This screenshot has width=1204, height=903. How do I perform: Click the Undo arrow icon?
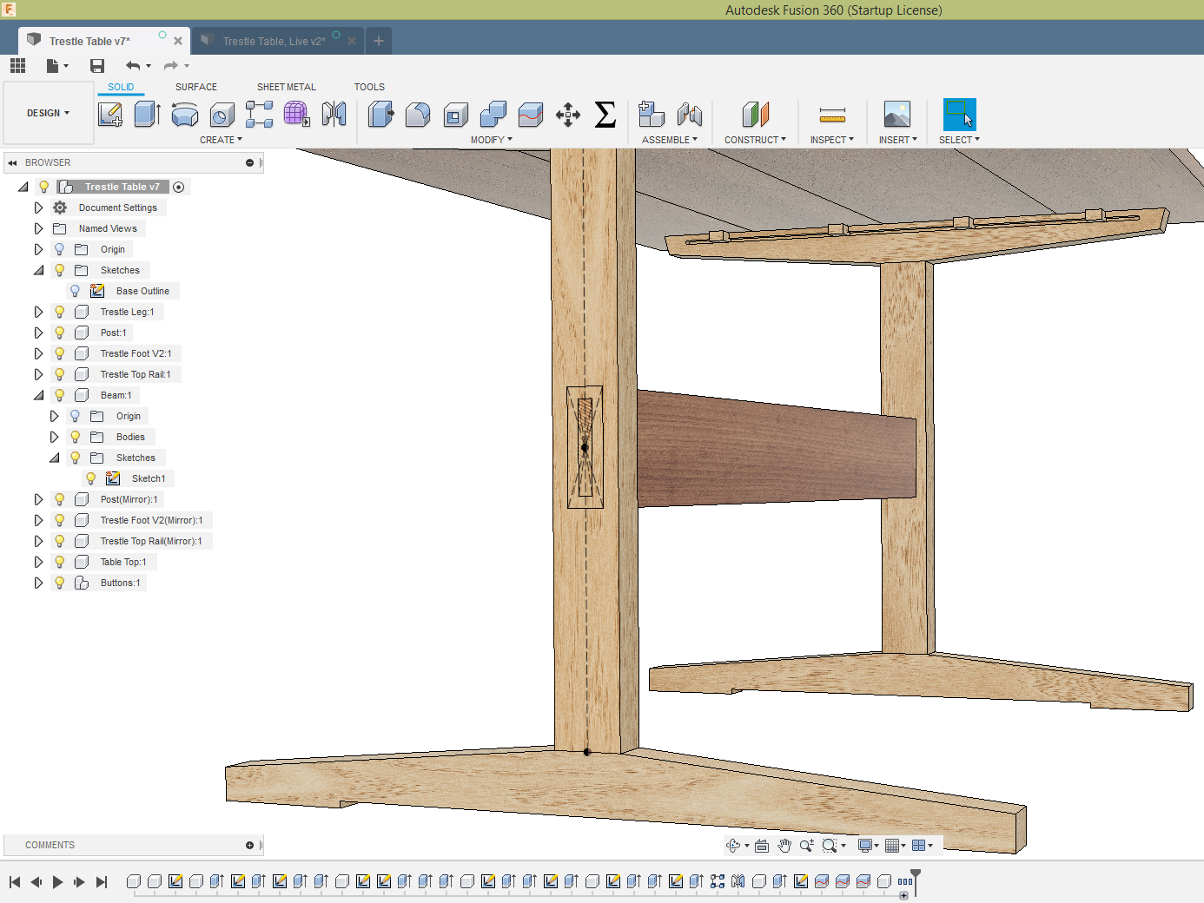click(133, 66)
